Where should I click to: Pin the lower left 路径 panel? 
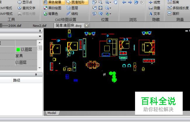[x=36, y=74]
